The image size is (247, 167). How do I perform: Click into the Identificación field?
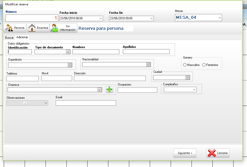click(x=20, y=52)
